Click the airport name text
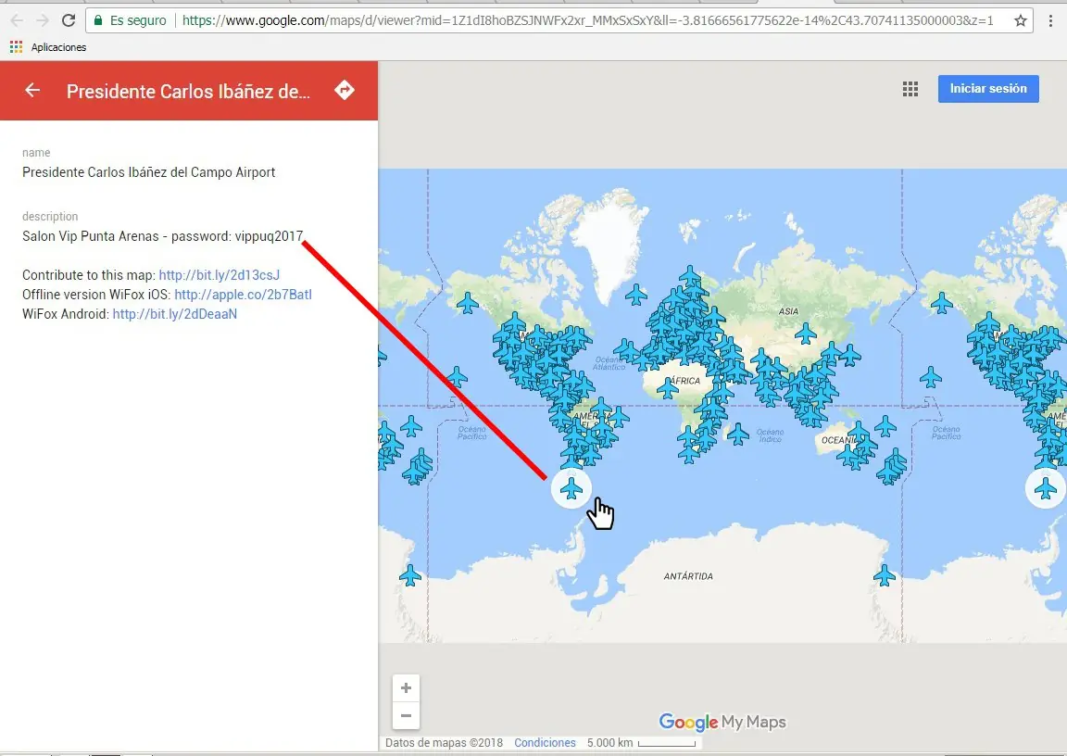Viewport: 1067px width, 756px height. tap(148, 172)
